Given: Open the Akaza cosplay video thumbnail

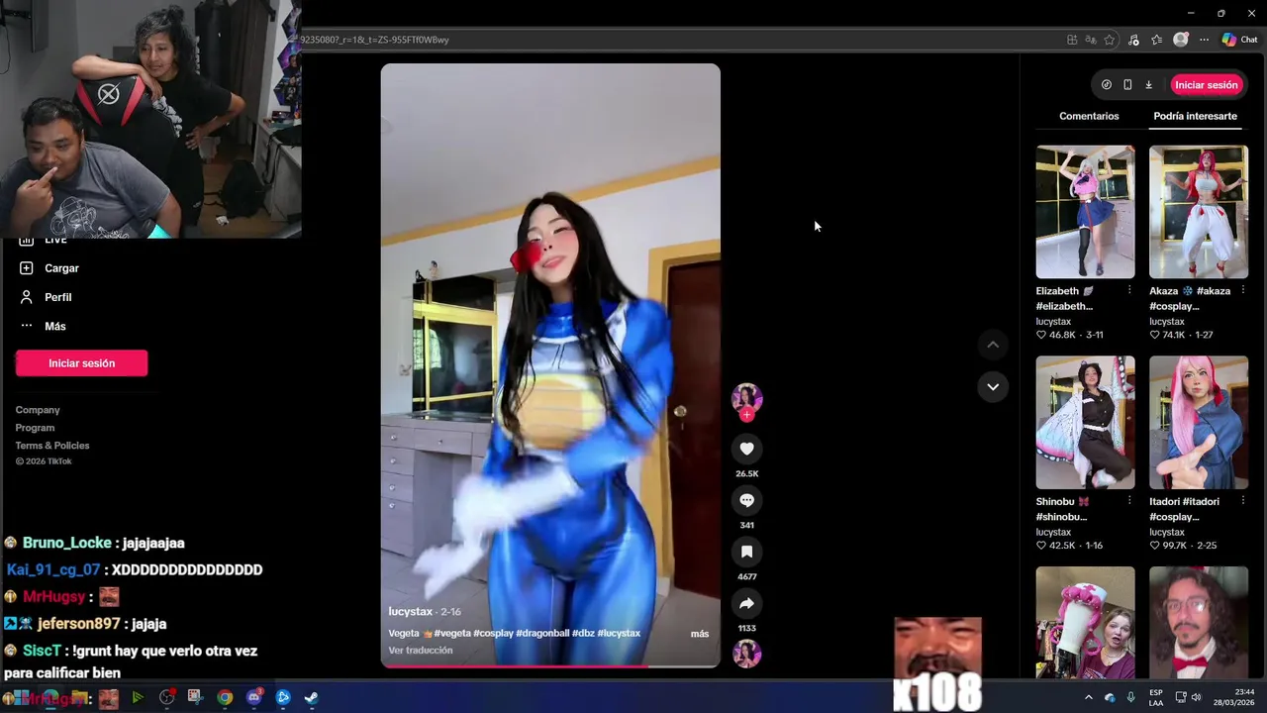Looking at the screenshot, I should (1198, 212).
